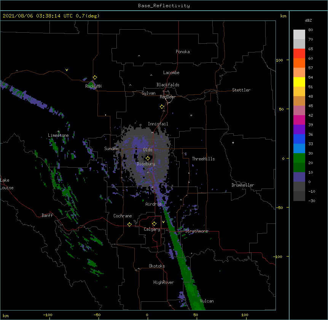Screen dimensions: 328x320
Task: Click the RockyMH label
Action: coord(93,86)
